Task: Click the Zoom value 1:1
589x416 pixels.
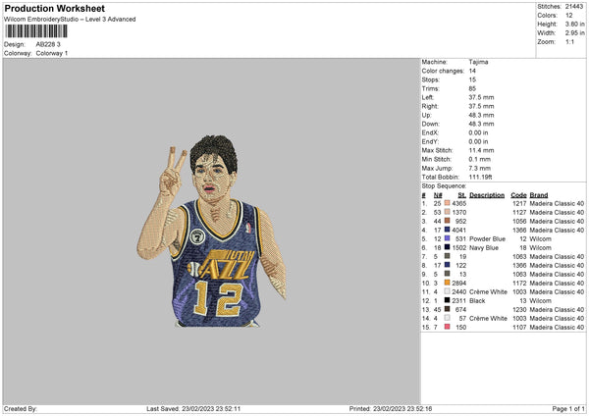Action: point(569,41)
